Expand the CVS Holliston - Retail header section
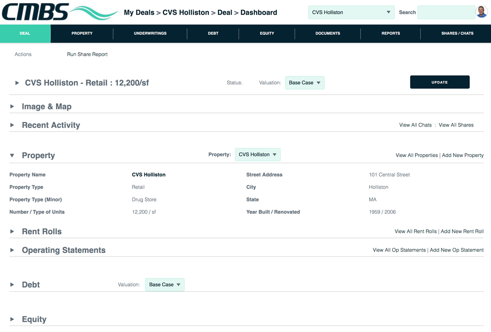Screen dimensions: 491x332 pos(17,83)
